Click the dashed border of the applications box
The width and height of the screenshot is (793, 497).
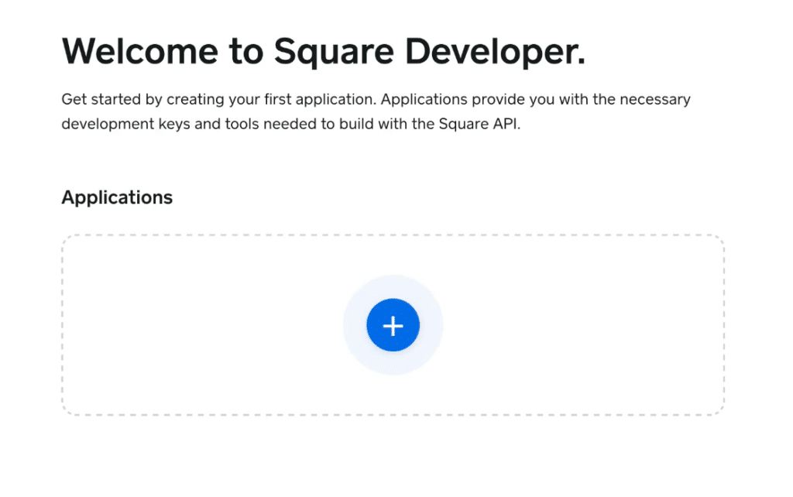click(393, 235)
